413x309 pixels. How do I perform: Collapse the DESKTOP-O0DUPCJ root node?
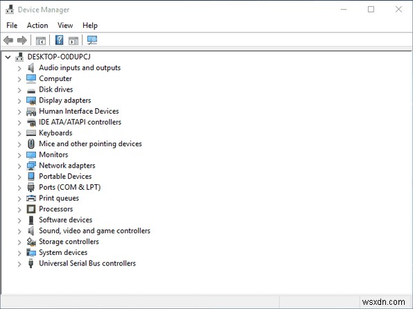point(8,57)
